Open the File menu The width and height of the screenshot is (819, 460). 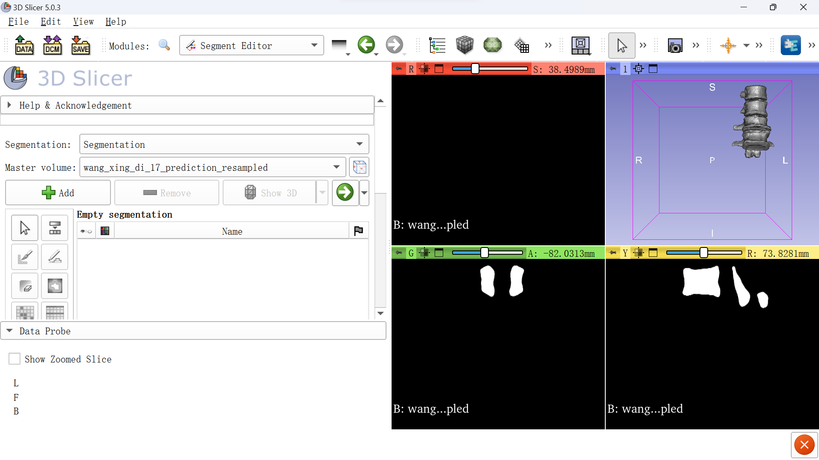(x=18, y=22)
